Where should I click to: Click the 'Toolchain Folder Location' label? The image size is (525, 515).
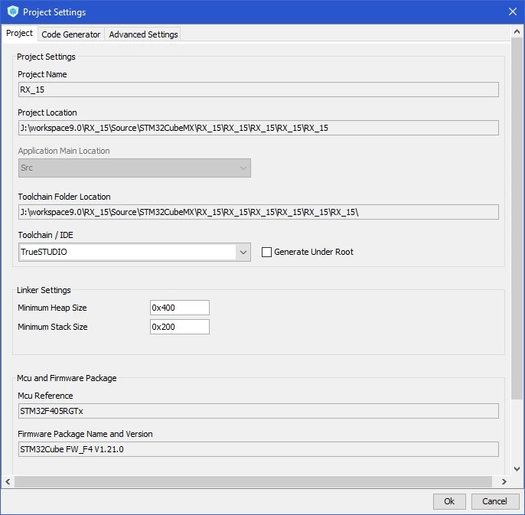pyautogui.click(x=64, y=197)
